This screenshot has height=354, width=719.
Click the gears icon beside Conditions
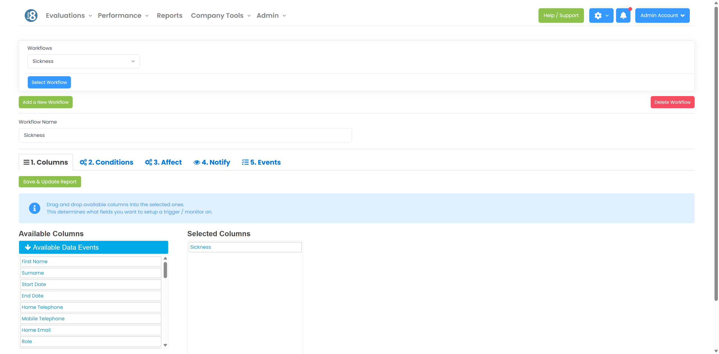pos(83,162)
